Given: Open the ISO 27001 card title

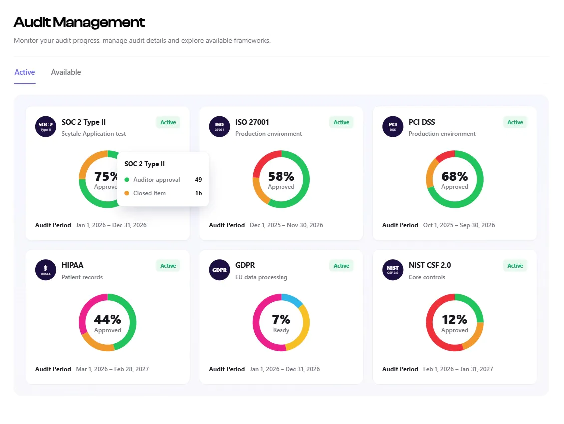Looking at the screenshot, I should click(252, 122).
